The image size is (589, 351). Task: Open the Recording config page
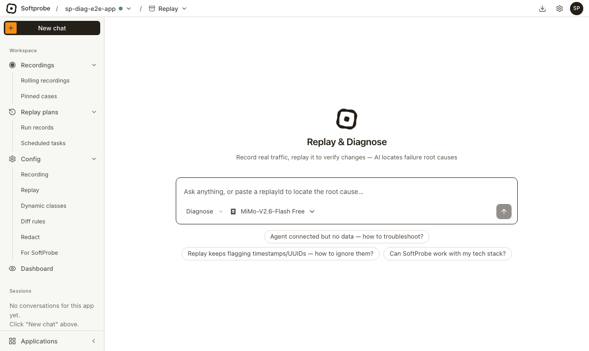pos(35,175)
